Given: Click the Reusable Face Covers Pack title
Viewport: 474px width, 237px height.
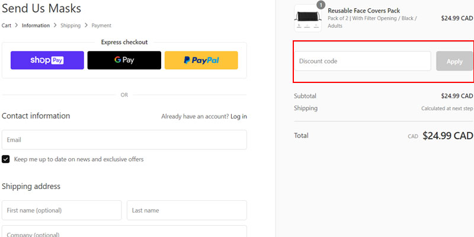Looking at the screenshot, I should tap(364, 11).
